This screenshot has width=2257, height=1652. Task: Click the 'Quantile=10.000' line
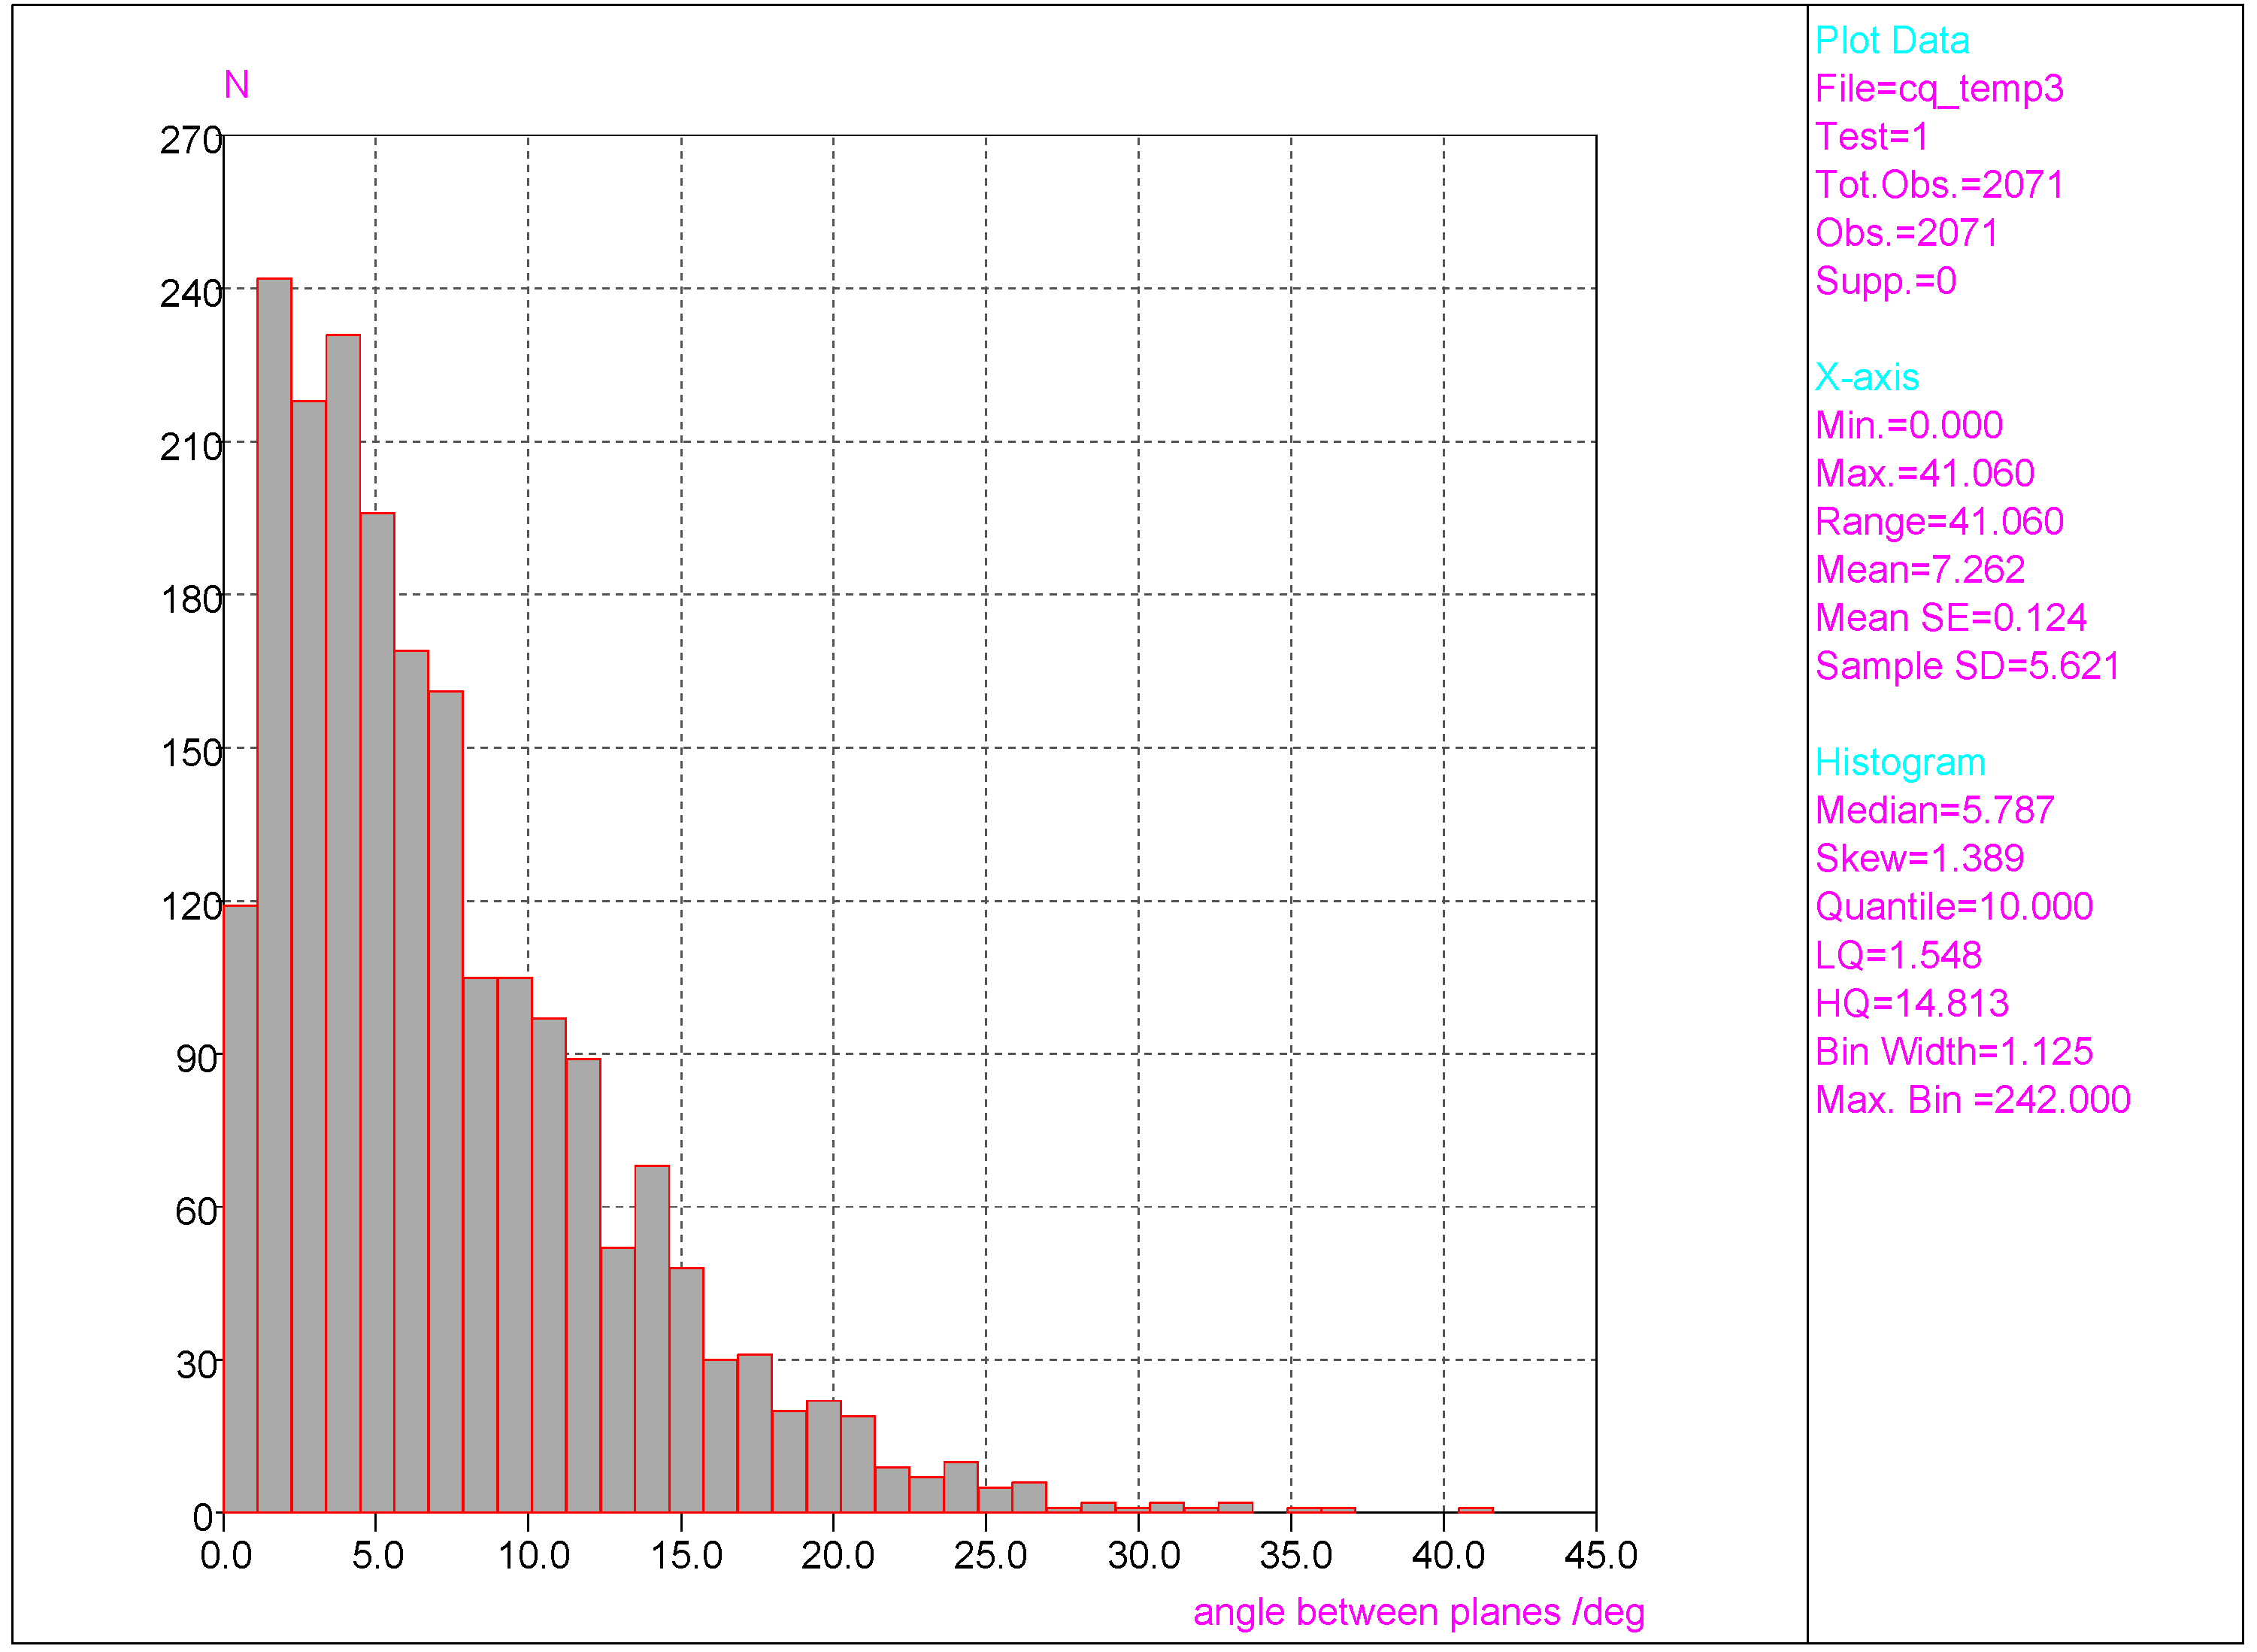click(x=1953, y=907)
